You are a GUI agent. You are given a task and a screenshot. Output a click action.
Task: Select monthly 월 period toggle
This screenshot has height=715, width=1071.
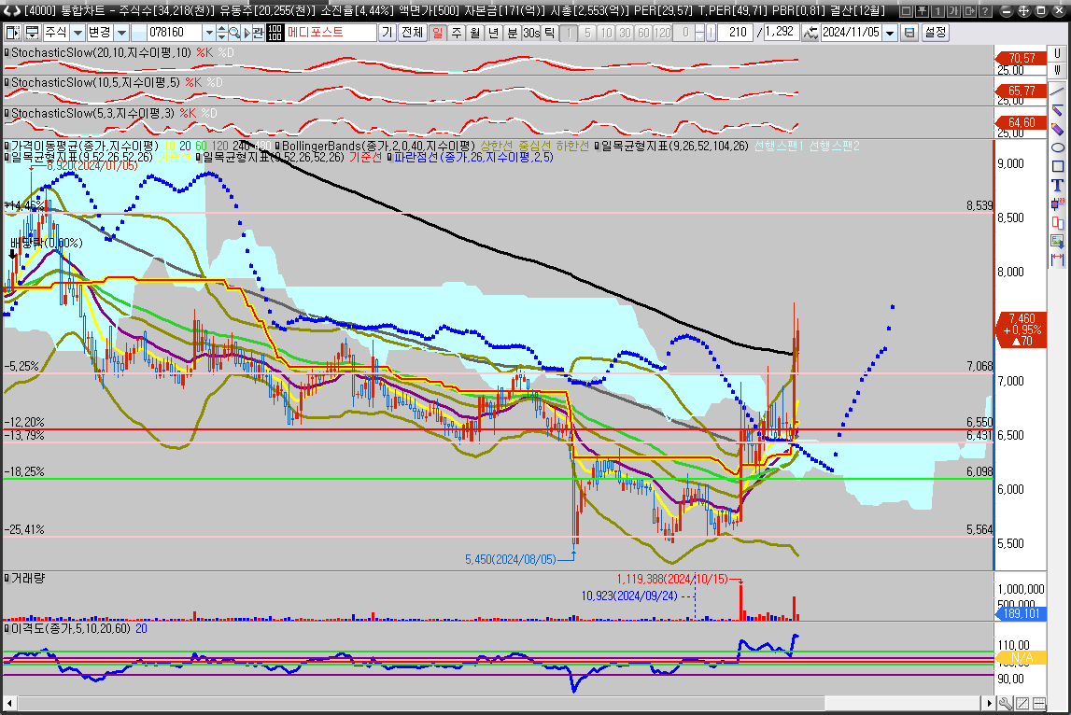coord(474,32)
